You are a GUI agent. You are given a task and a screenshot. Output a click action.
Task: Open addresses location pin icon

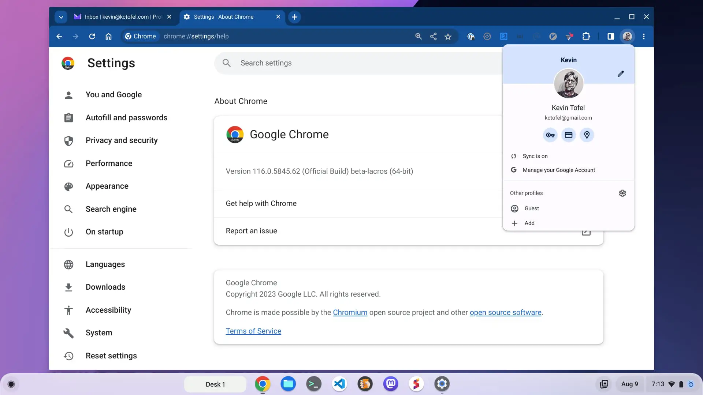(587, 135)
